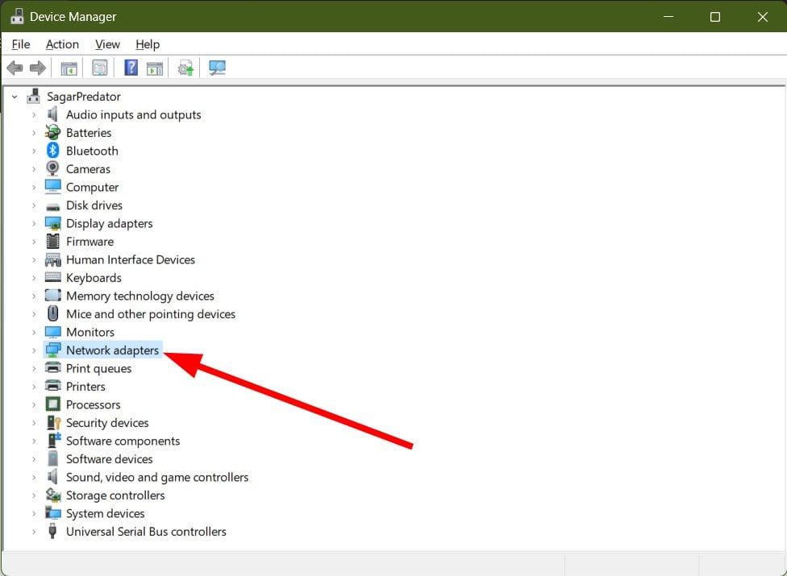Screen dimensions: 787x576
Task: Select the Computer tree item label
Action: (x=93, y=187)
